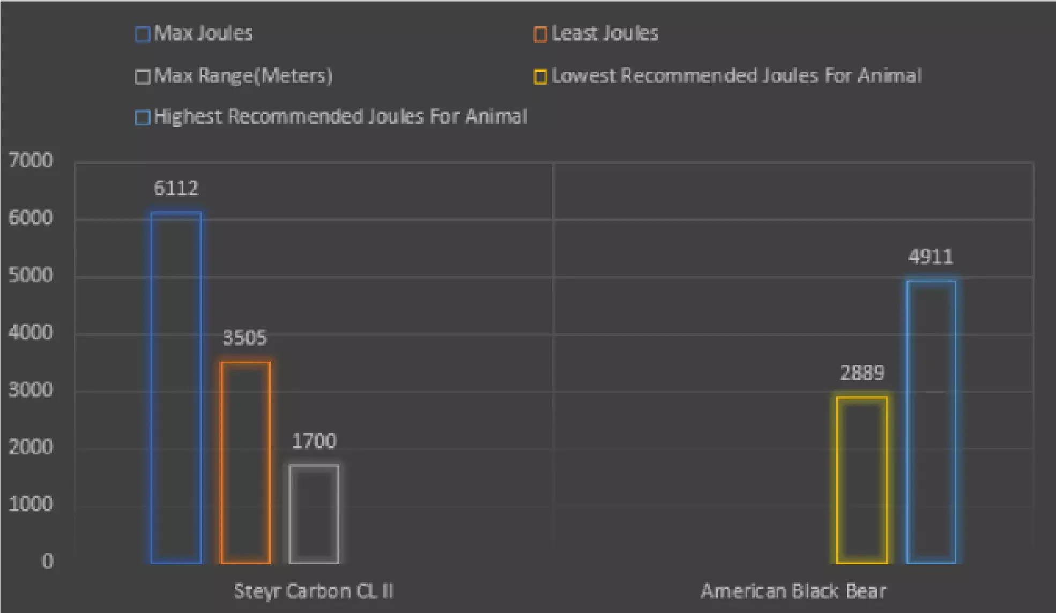This screenshot has height=613, width=1056.
Task: Click the light blue Highest Recommended bar
Action: (x=931, y=422)
